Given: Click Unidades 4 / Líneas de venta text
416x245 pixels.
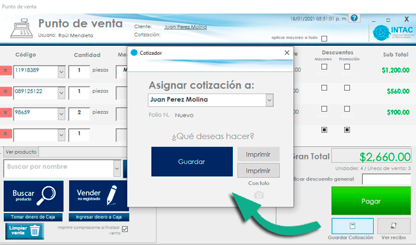Looking at the screenshot, I should 372,168.
